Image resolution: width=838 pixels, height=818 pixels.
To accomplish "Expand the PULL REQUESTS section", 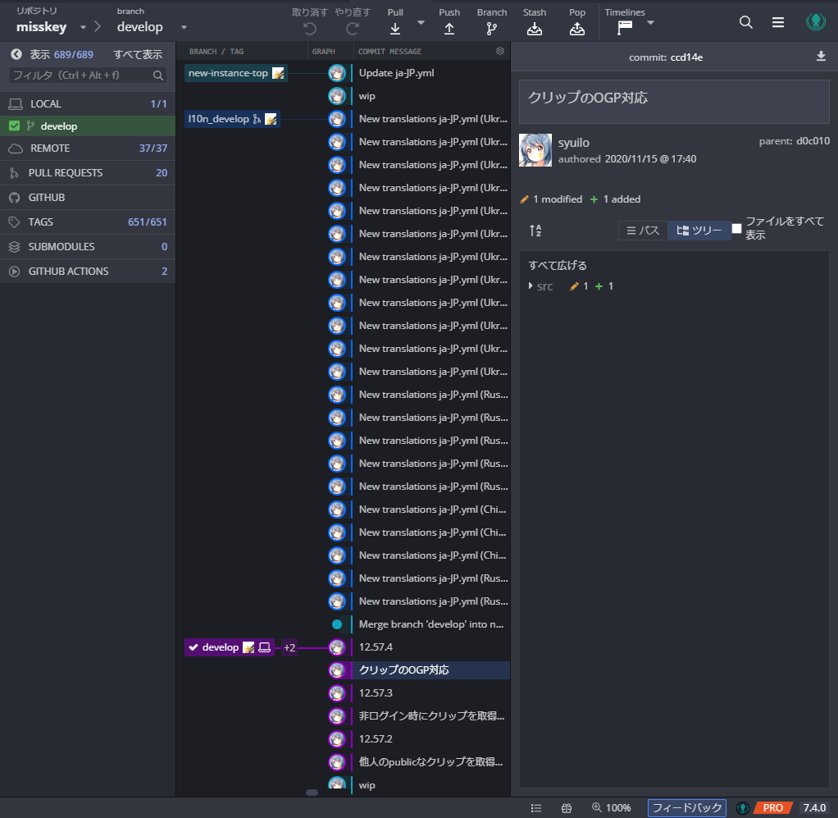I will click(x=88, y=172).
